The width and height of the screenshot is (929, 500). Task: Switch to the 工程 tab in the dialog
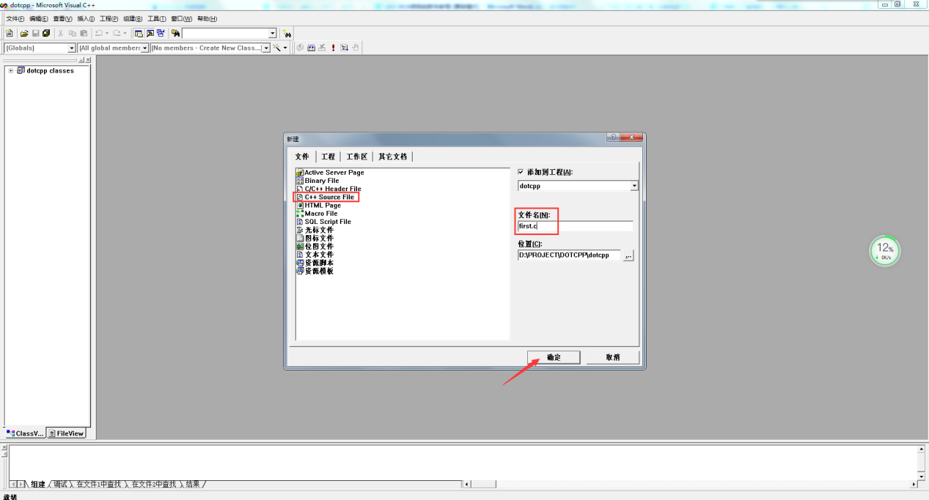[x=328, y=156]
